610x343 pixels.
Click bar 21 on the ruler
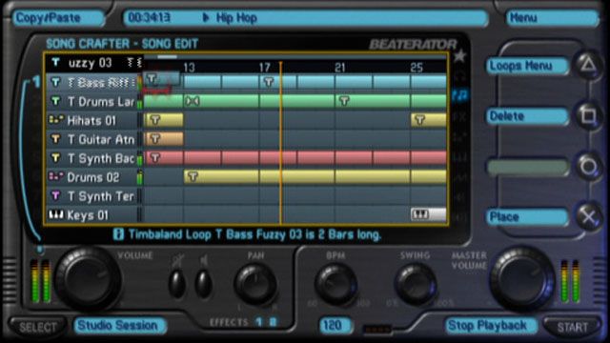[340, 68]
